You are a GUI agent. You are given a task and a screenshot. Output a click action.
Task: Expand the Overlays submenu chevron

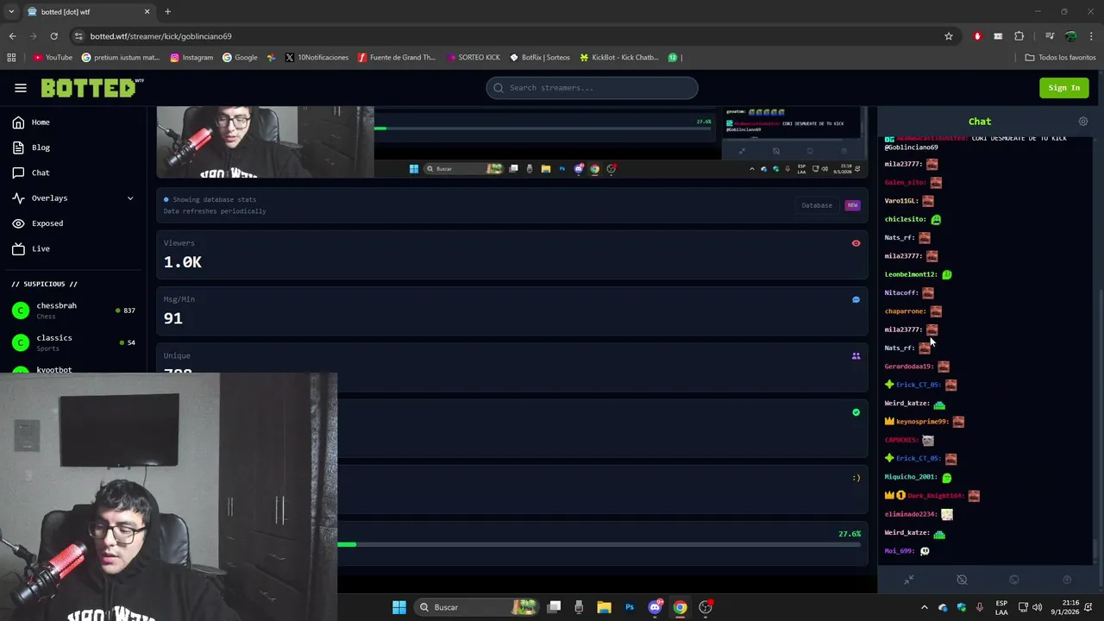(x=130, y=198)
